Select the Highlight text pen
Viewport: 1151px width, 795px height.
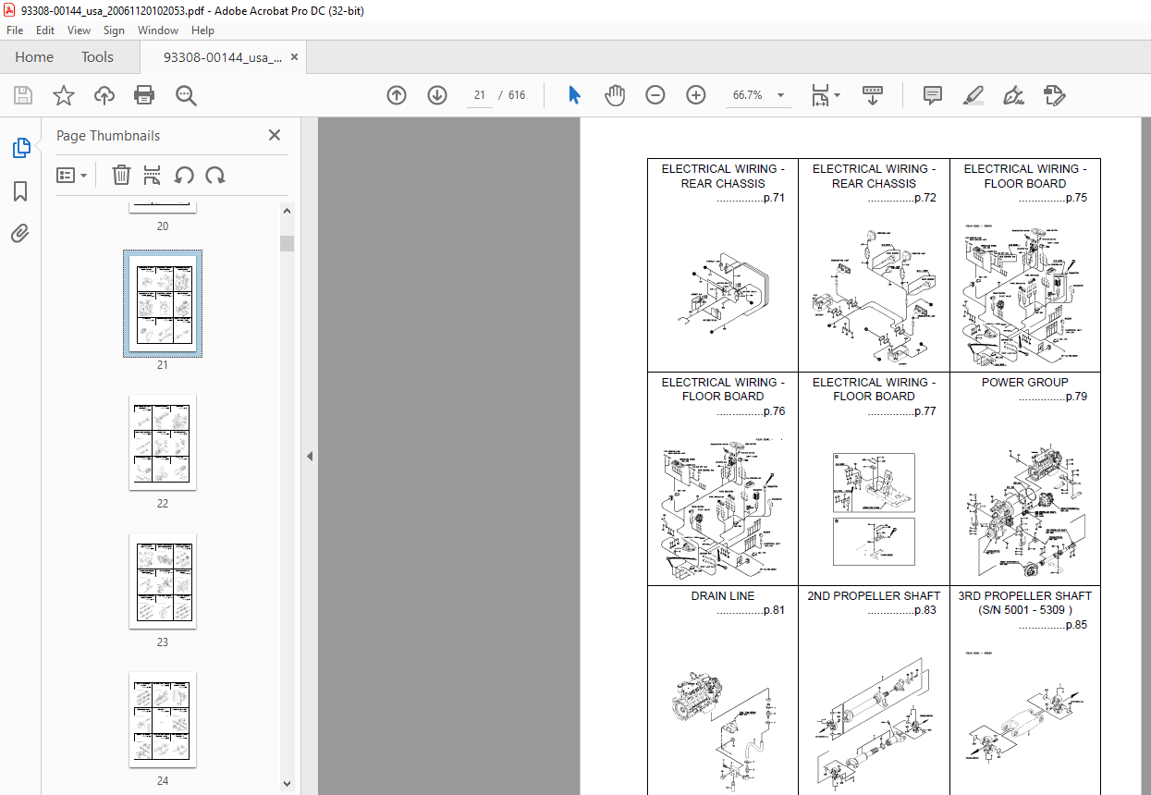(x=973, y=95)
